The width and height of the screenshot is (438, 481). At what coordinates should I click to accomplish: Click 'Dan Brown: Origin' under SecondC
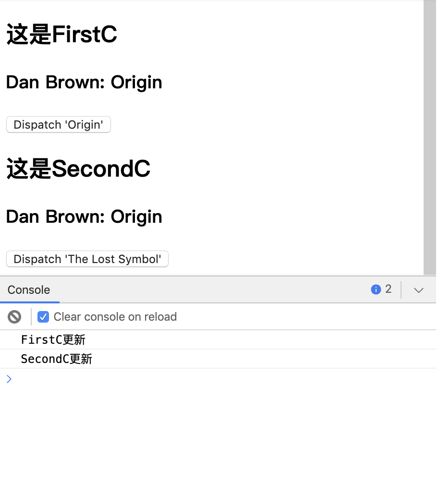pyautogui.click(x=84, y=217)
